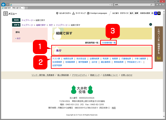Click the browser forward arrow
Viewport: 166px width, 120px height.
coord(8,5)
